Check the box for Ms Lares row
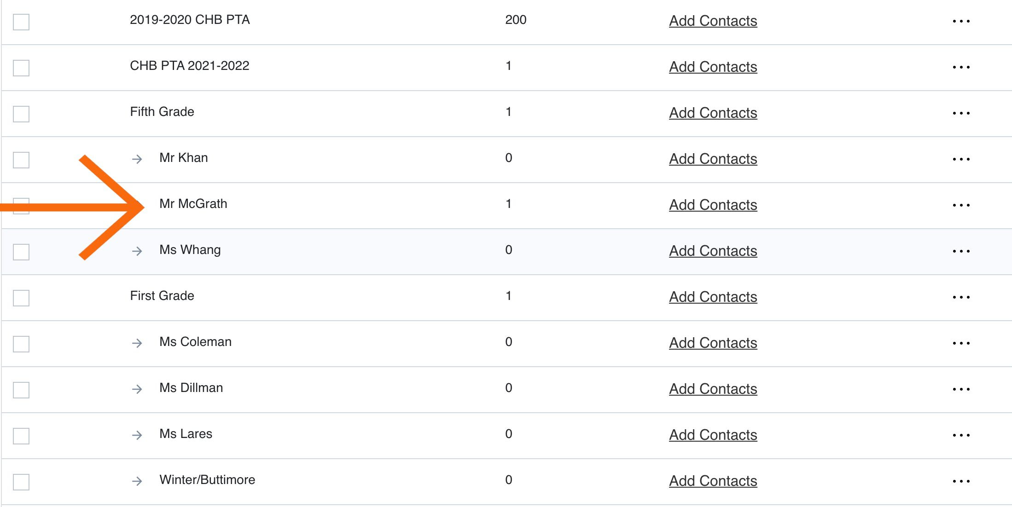The height and width of the screenshot is (507, 1012). tap(21, 436)
